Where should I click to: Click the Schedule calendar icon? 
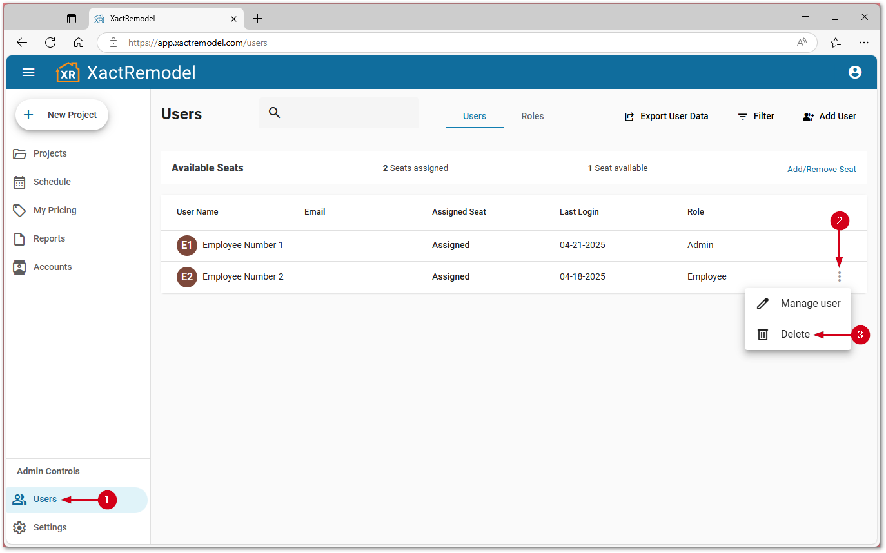[x=20, y=182]
